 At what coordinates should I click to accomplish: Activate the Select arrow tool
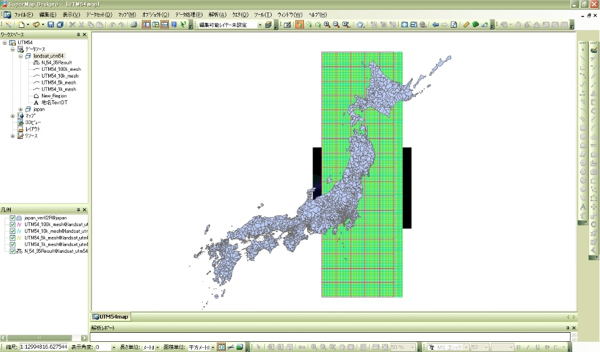(x=300, y=26)
